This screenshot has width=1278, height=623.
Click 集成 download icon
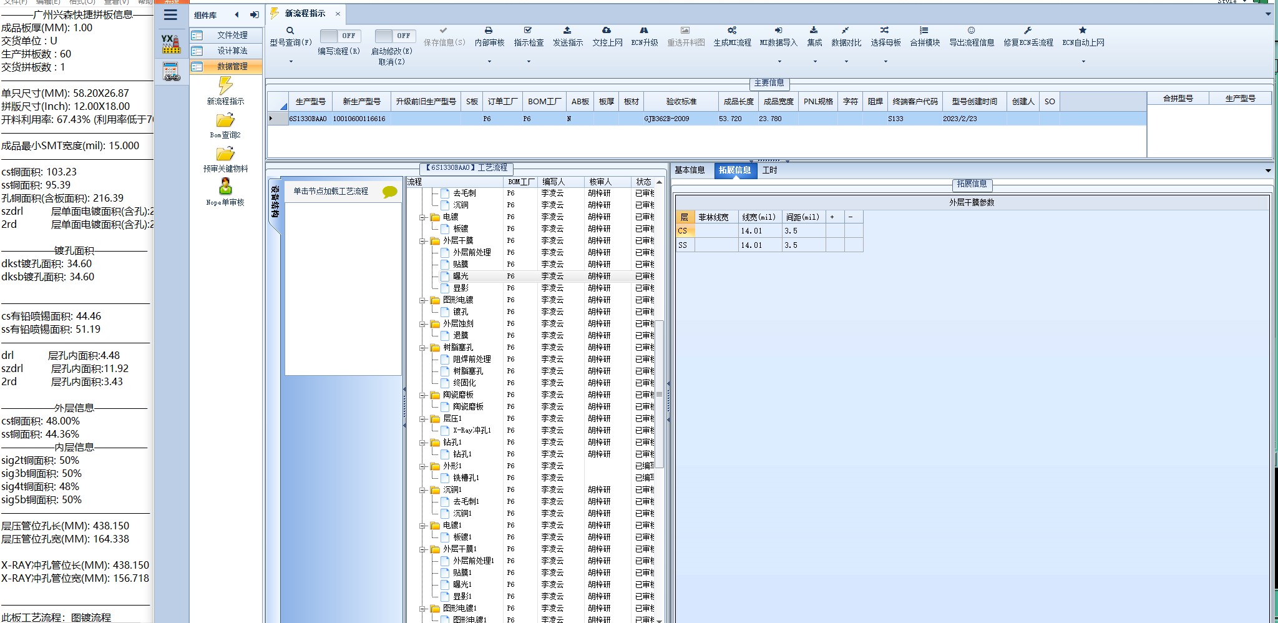(x=814, y=30)
